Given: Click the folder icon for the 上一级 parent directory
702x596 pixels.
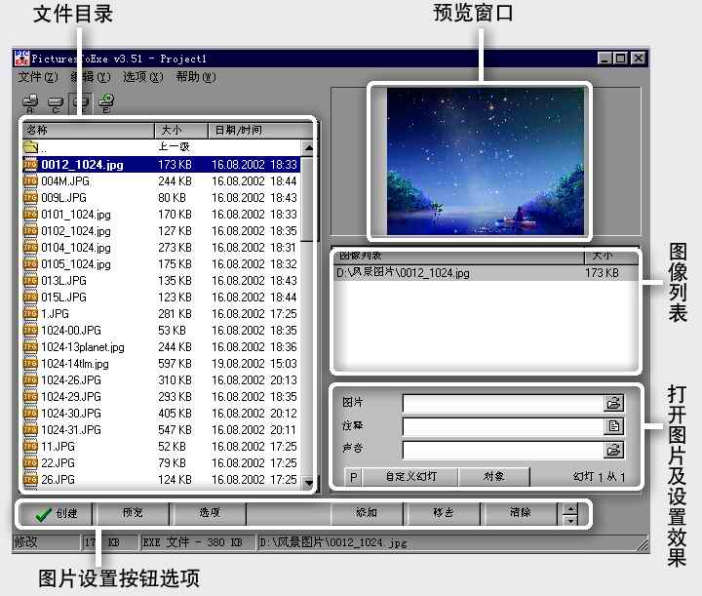Looking at the screenshot, I should click(30, 146).
